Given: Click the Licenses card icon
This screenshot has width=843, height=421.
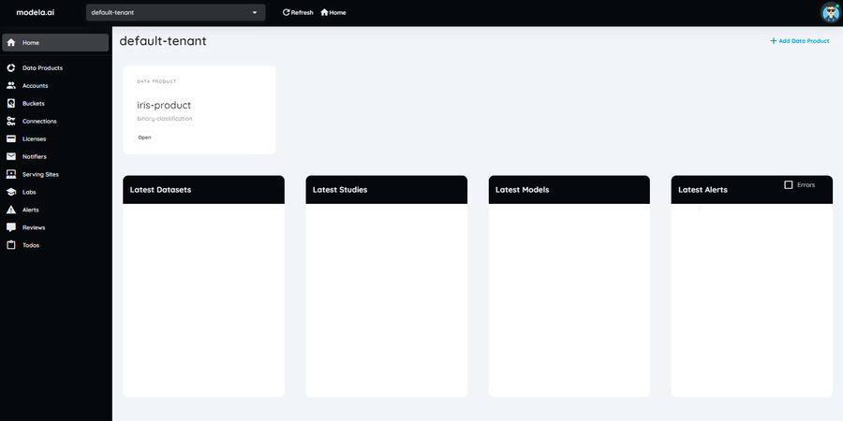Looking at the screenshot, I should pyautogui.click(x=10, y=139).
